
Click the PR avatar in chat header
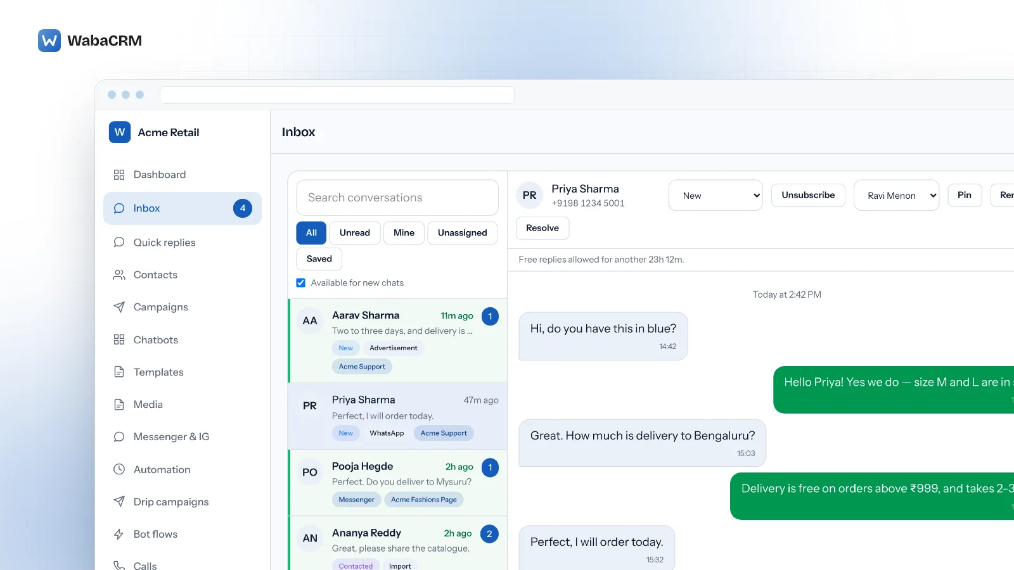pos(530,196)
